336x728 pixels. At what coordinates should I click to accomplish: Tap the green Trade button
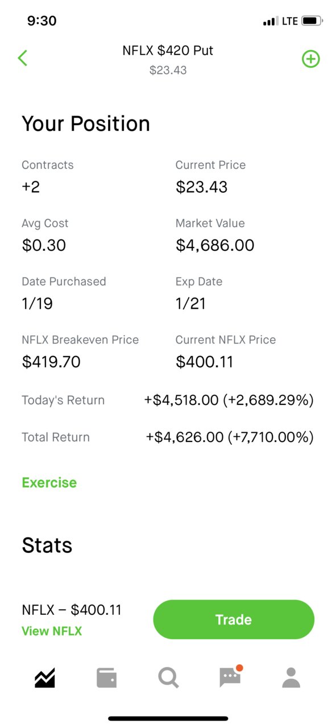[x=234, y=619]
